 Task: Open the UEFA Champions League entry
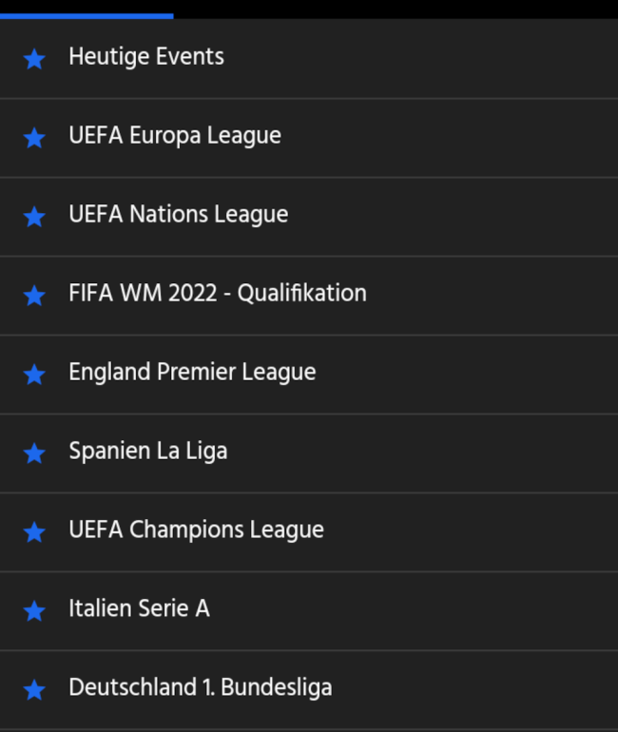pos(197,530)
